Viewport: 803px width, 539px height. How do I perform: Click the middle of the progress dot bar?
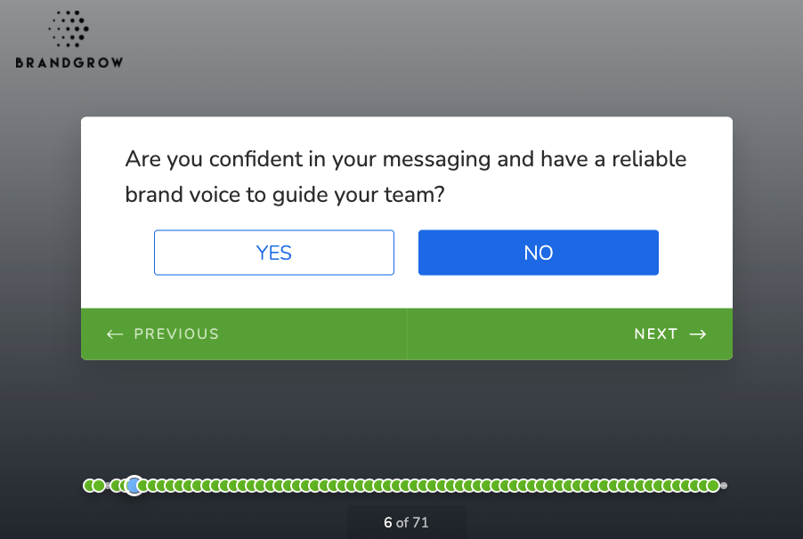coord(405,486)
